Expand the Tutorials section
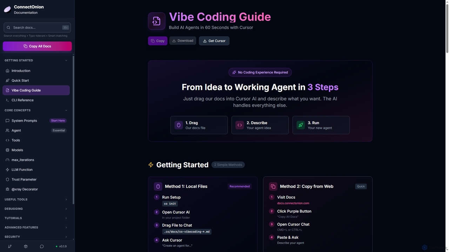The width and height of the screenshot is (449, 252). [x=36, y=218]
